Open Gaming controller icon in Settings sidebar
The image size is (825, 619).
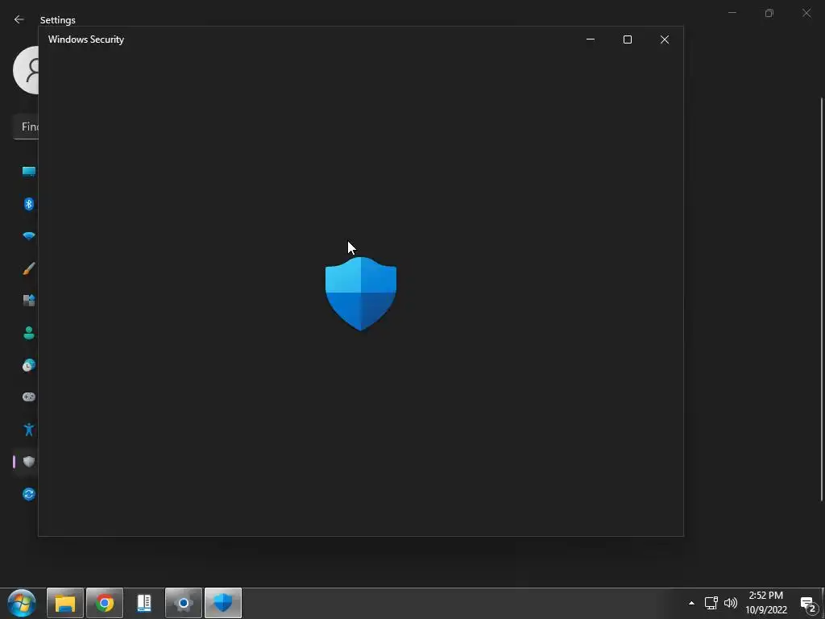(x=29, y=397)
